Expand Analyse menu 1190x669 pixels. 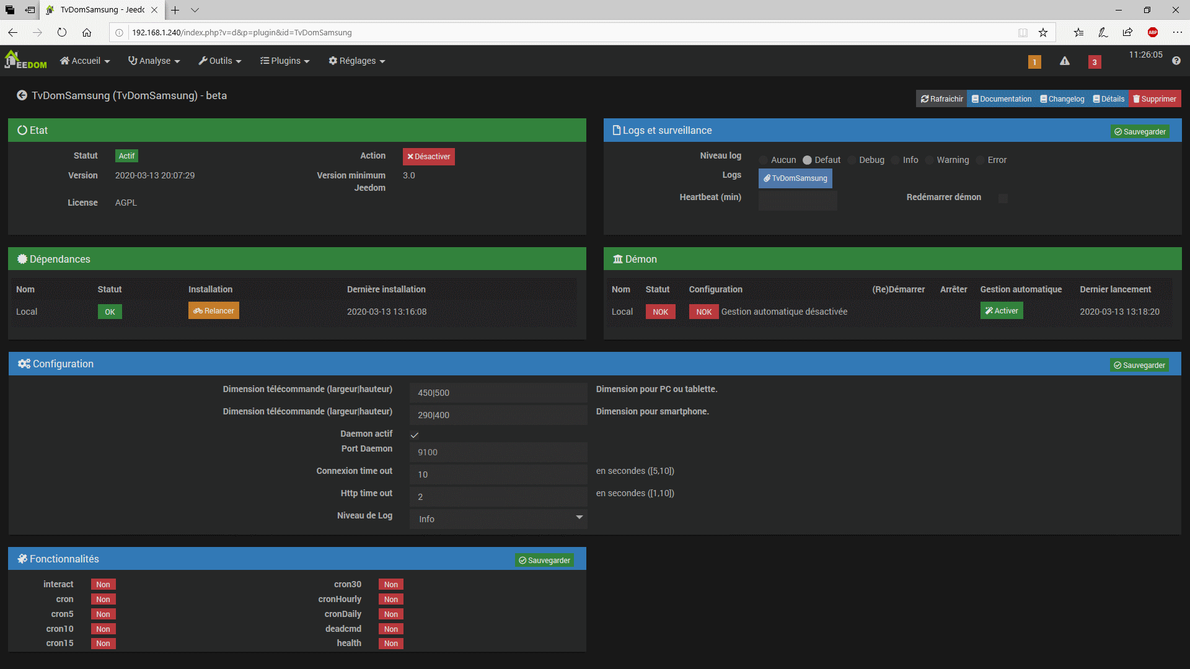(x=154, y=61)
